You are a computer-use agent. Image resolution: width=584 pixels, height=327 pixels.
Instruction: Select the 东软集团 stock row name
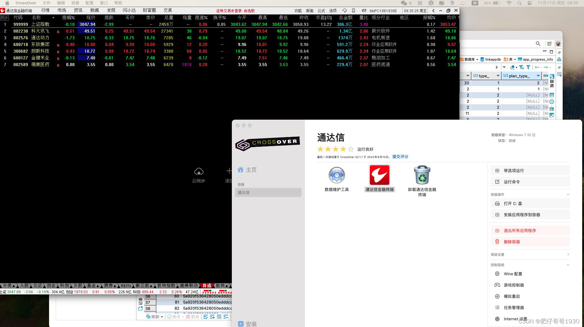pos(40,44)
